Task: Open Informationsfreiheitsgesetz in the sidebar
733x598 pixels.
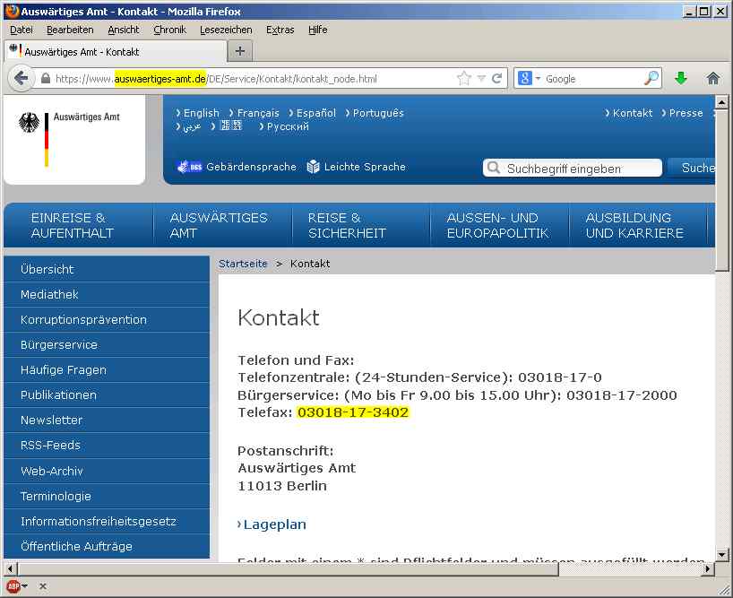Action: pos(107,521)
